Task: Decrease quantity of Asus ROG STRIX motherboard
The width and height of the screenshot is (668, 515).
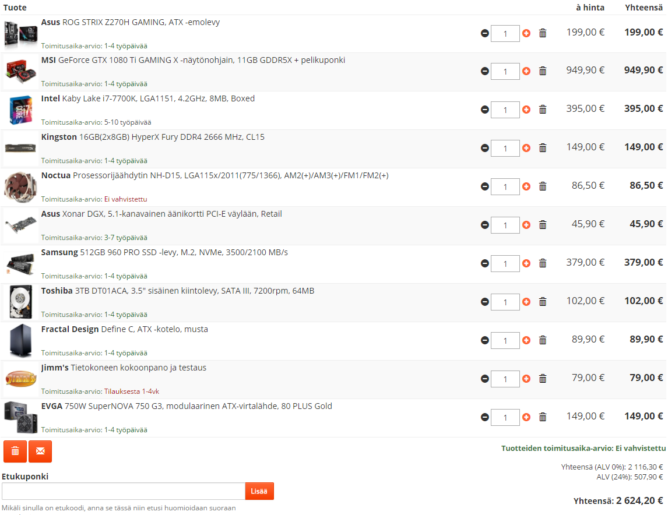Action: click(485, 34)
